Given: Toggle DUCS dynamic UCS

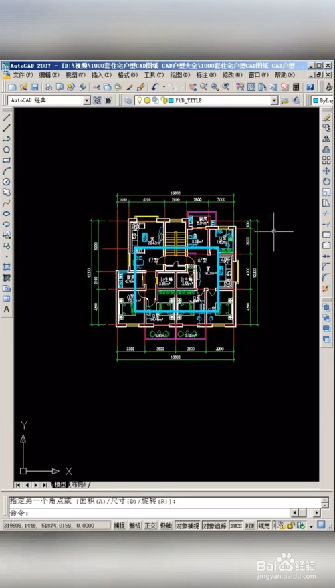Looking at the screenshot, I should pyautogui.click(x=235, y=526).
